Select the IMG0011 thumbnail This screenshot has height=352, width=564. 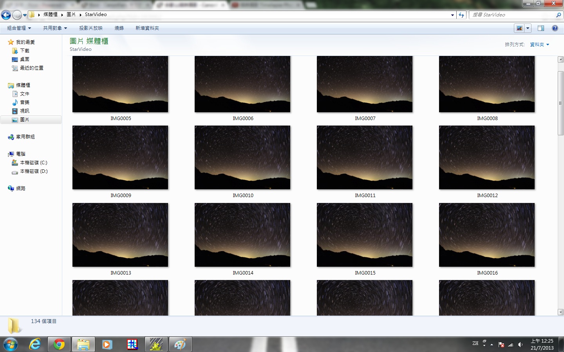pos(365,157)
